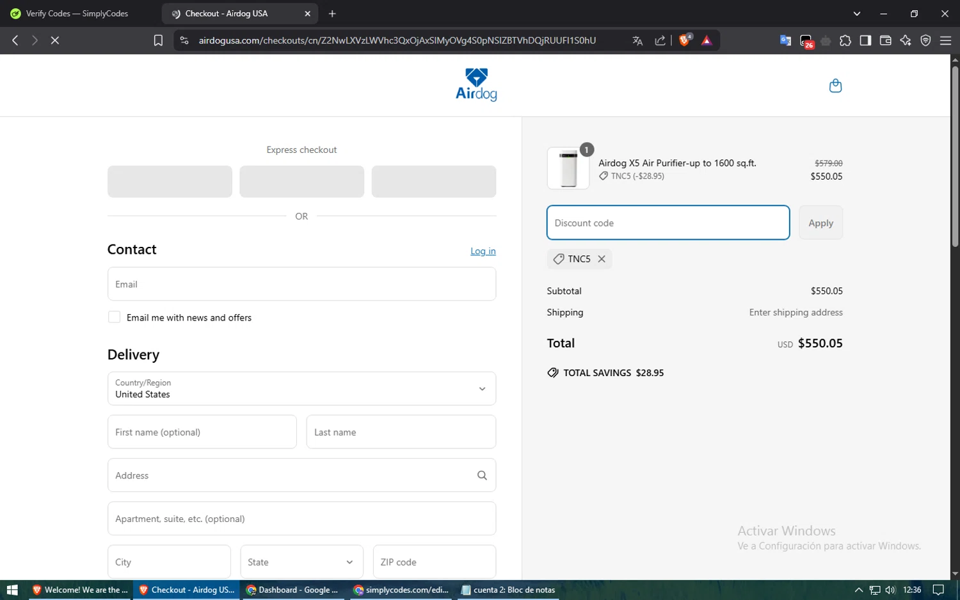
Task: Stop loading the page
Action: (55, 40)
